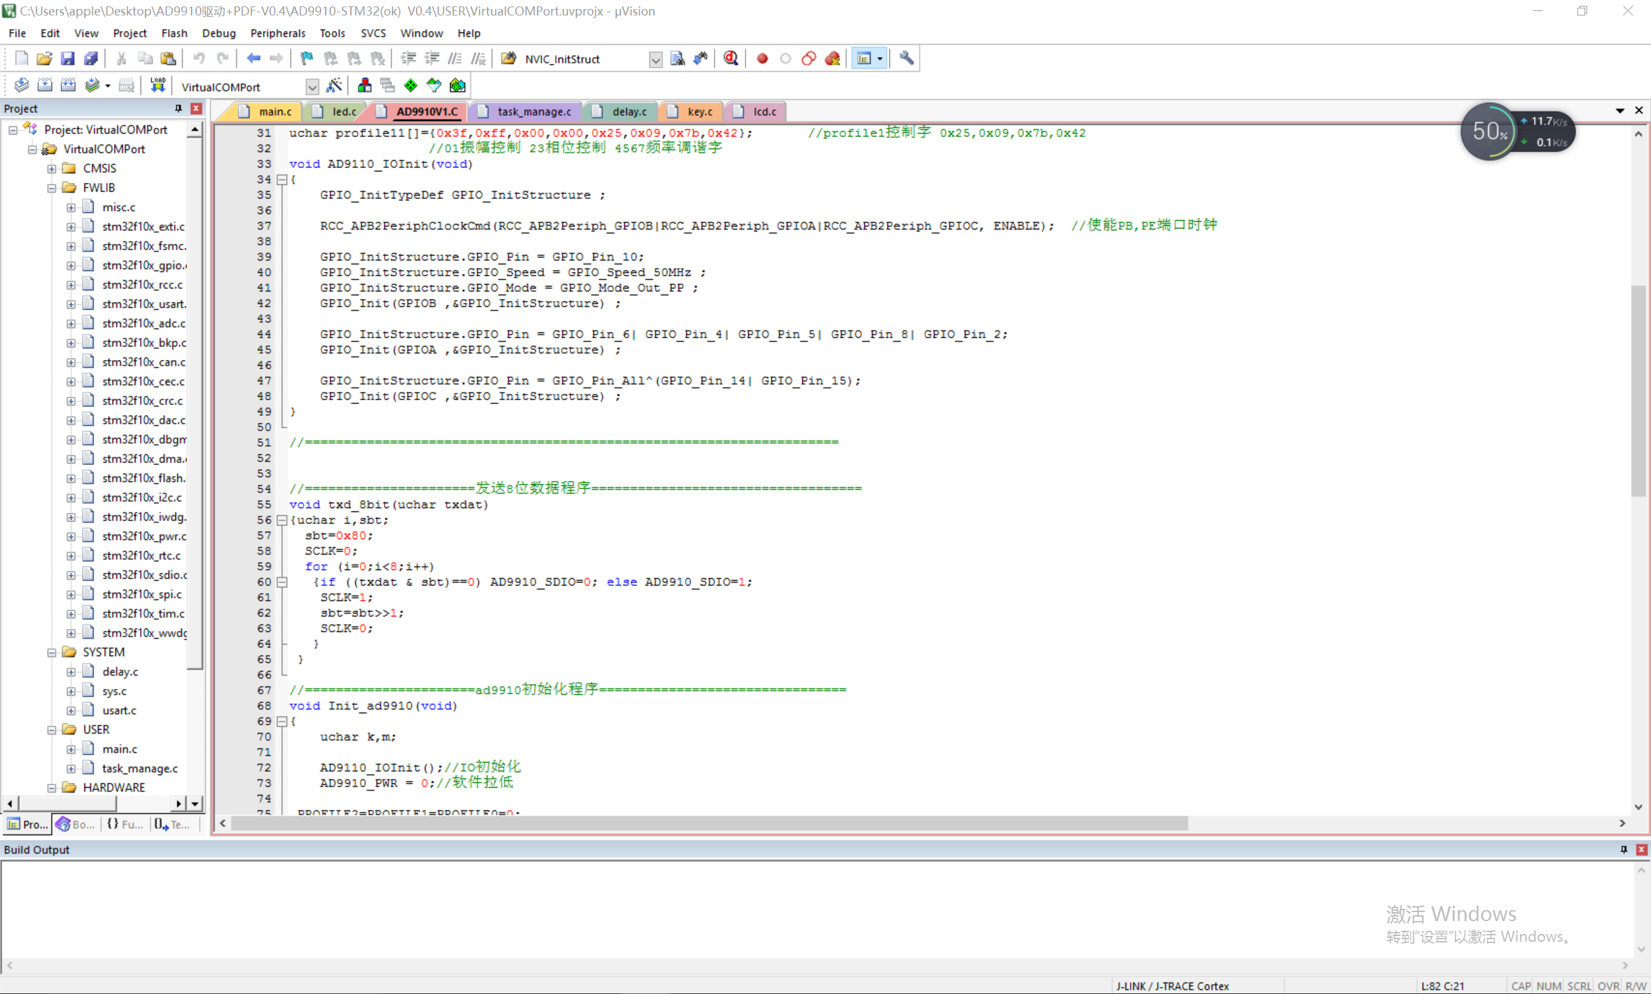1651x994 pixels.
Task: Click the Download (LOAD) to flash icon
Action: 157,85
